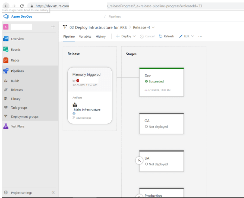Click UAT pre-deployment approver icon

(x=139, y=160)
